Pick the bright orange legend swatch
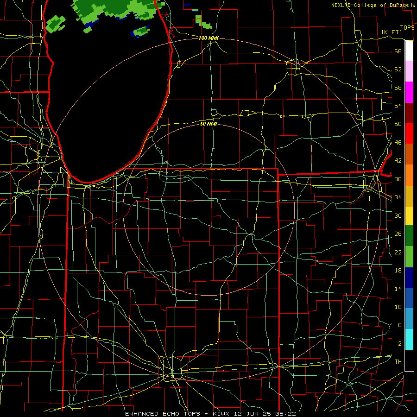 [x=409, y=175]
